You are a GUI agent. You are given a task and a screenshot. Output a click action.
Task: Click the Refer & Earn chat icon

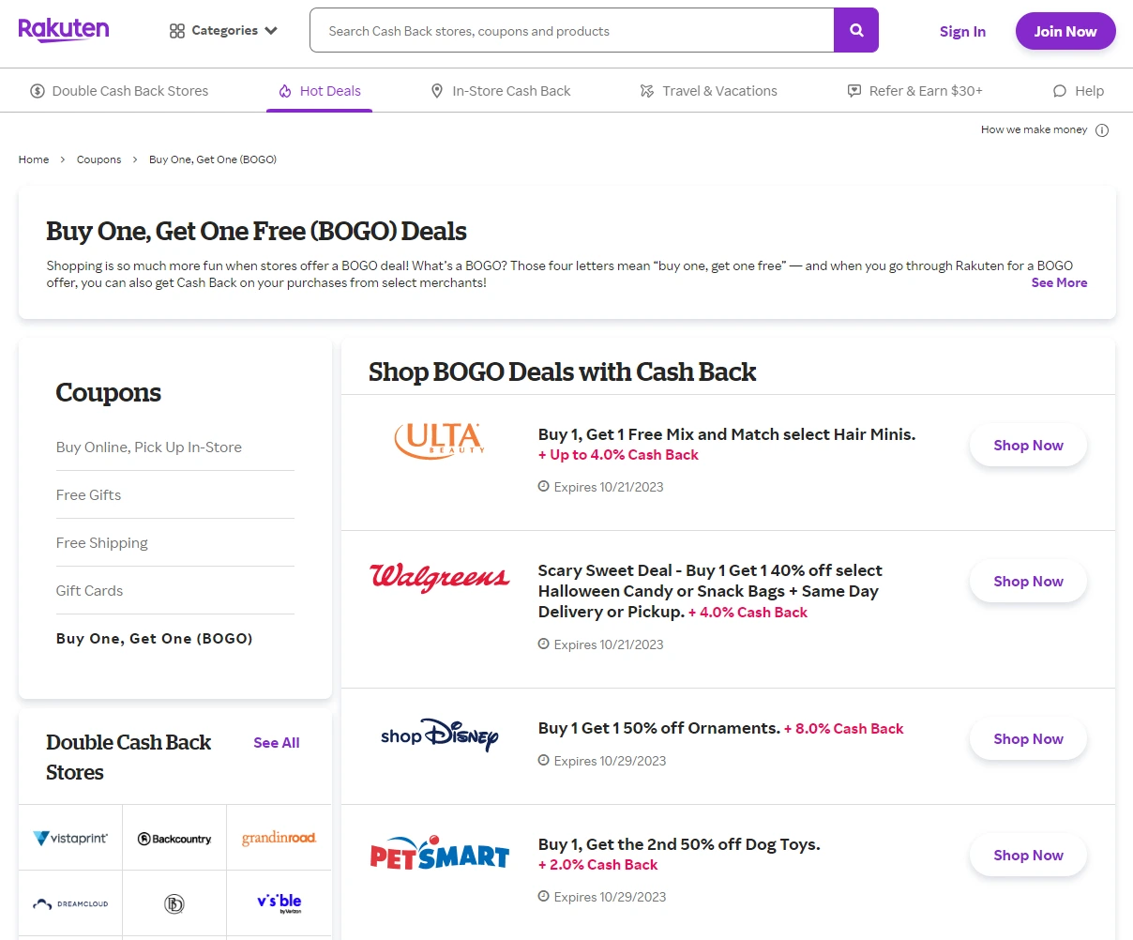[x=854, y=91]
